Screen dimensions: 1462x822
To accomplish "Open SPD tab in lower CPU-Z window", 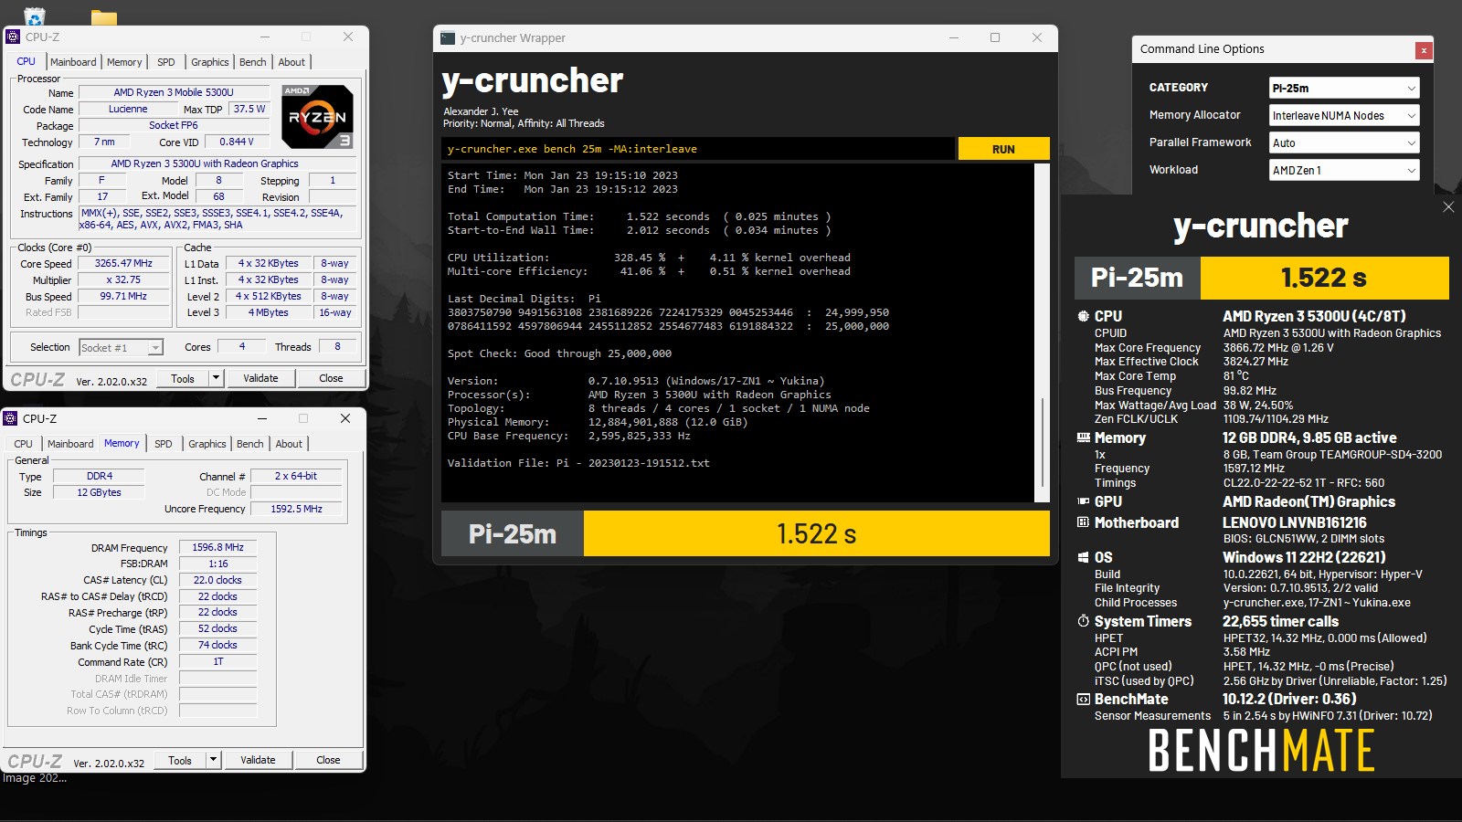I will click(164, 444).
